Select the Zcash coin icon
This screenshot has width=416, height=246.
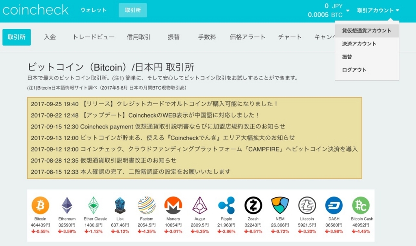pos(253,205)
